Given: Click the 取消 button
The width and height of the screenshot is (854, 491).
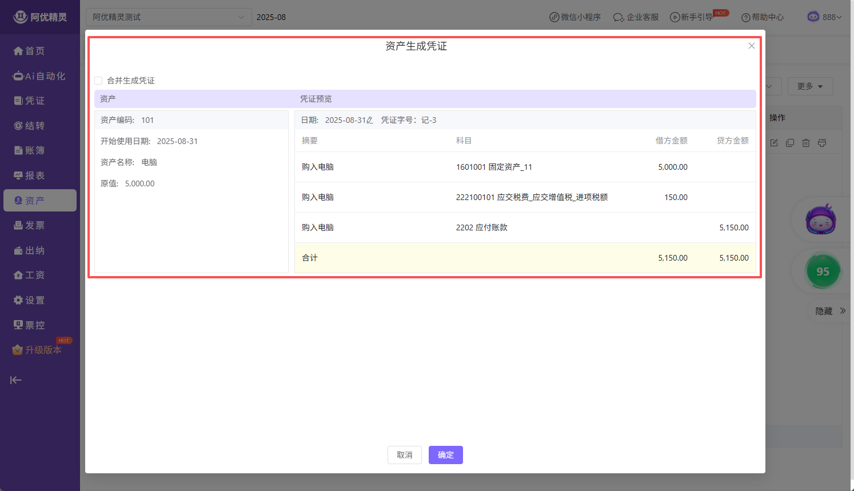Looking at the screenshot, I should [404, 455].
